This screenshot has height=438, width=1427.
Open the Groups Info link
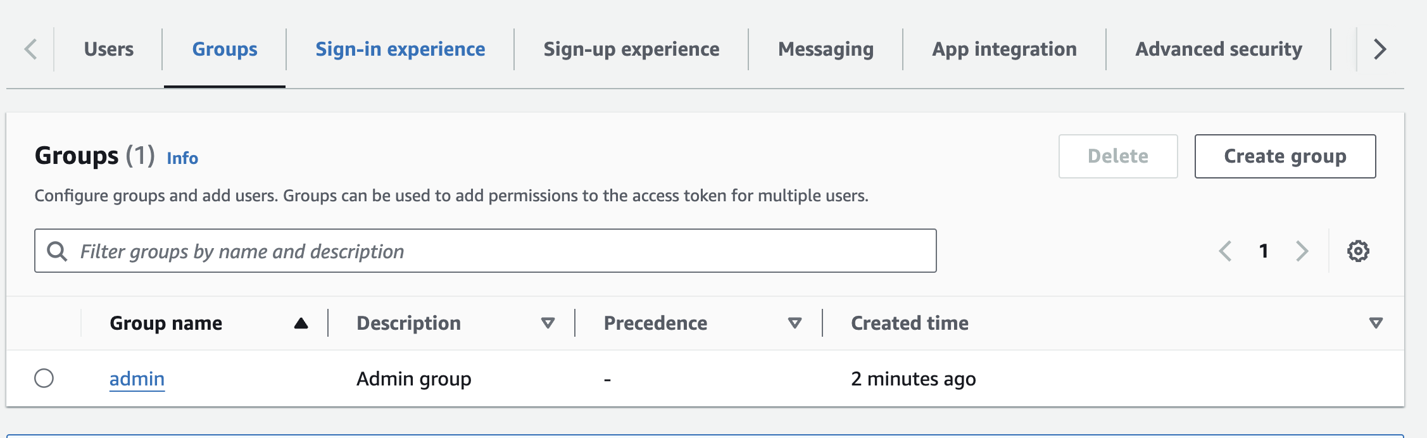[x=182, y=158]
